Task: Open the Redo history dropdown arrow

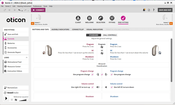Action: click(x=28, y=11)
